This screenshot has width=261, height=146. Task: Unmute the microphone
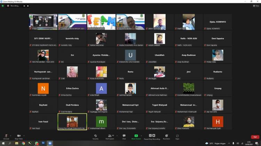pos(6,136)
